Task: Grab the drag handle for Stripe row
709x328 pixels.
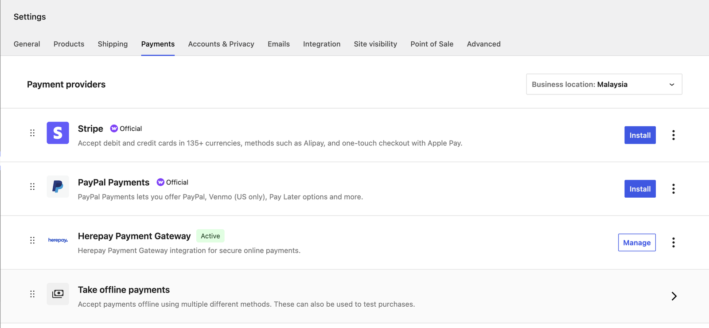Action: pyautogui.click(x=32, y=133)
